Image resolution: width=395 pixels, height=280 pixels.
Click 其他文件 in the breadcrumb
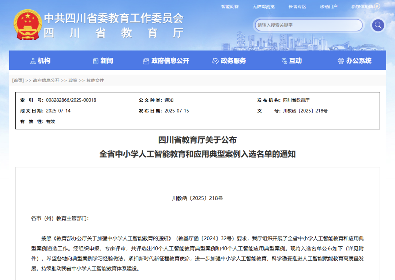(95, 80)
